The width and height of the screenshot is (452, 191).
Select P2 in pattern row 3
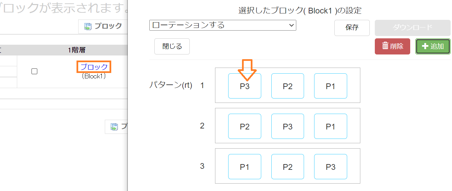pos(288,167)
